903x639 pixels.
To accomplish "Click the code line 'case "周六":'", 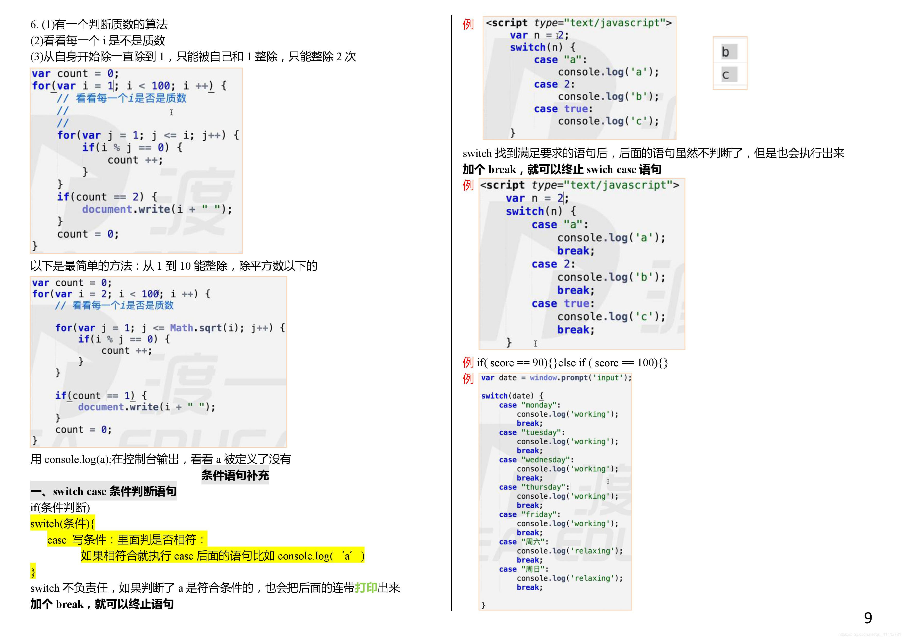I will pyautogui.click(x=524, y=542).
